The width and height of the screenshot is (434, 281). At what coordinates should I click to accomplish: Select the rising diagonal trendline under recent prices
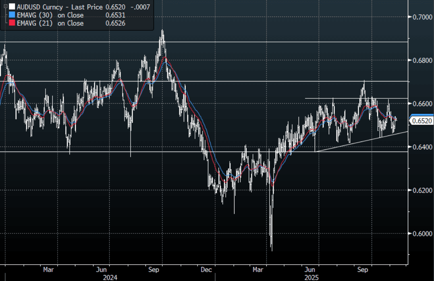coord(363,141)
